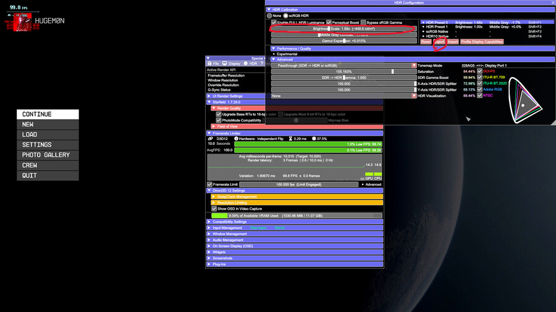Image resolution: width=556 pixels, height=312 pixels.
Task: Toggle the ITU-R BT.2020 gamut checkbox
Action: (480, 83)
